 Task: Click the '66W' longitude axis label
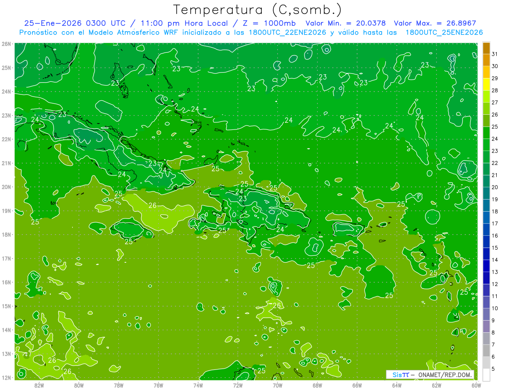click(357, 385)
